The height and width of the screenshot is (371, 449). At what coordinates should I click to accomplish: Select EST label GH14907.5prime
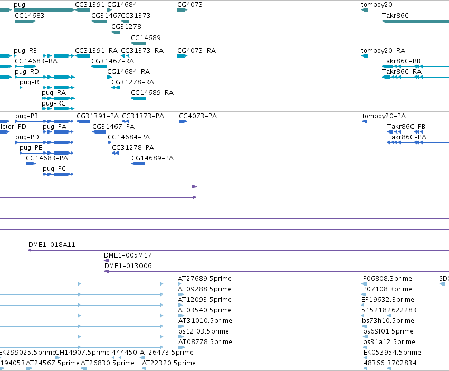pos(82,353)
